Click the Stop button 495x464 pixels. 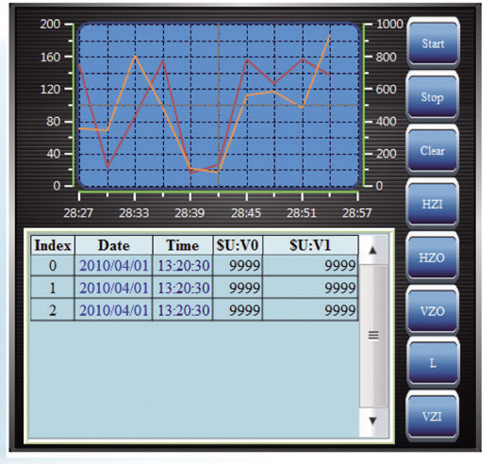[x=433, y=96]
